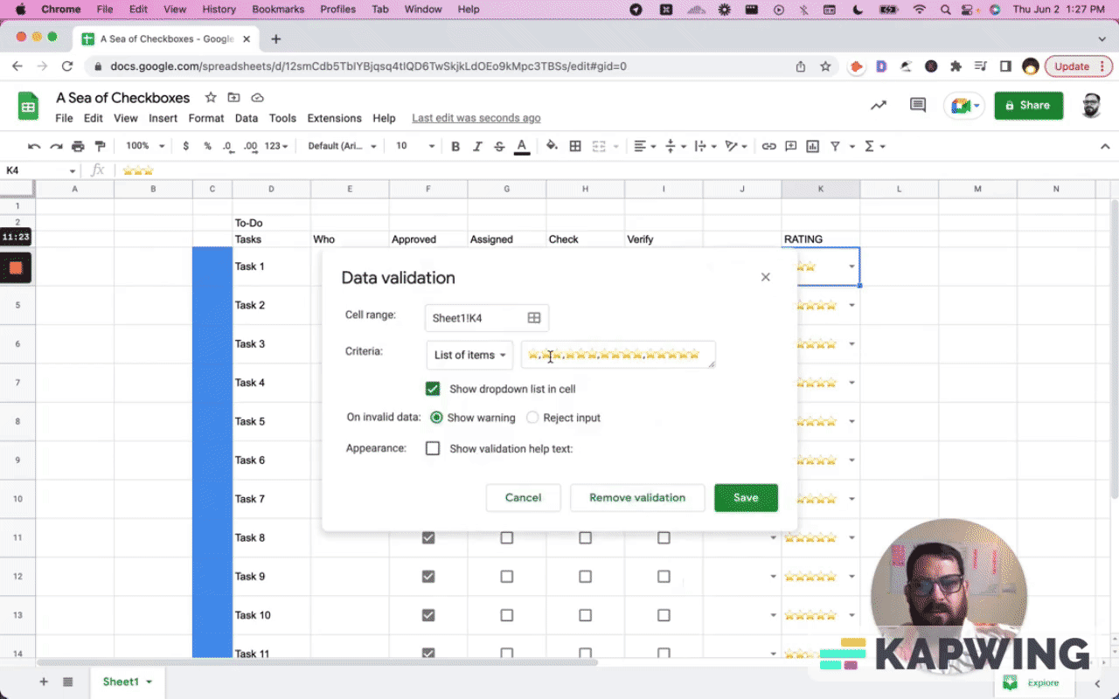1119x699 pixels.
Task: Click the Sheets home logo
Action: [x=29, y=107]
